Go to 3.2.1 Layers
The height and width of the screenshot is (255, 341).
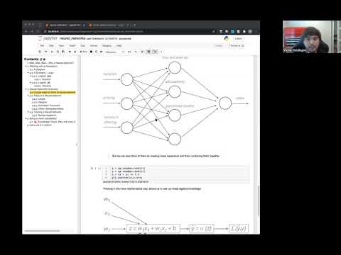[x=38, y=99]
